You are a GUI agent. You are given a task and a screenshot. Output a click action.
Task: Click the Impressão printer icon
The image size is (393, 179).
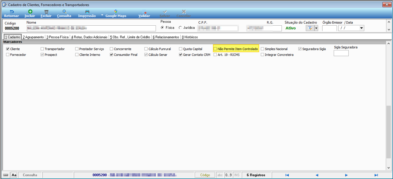87,11
